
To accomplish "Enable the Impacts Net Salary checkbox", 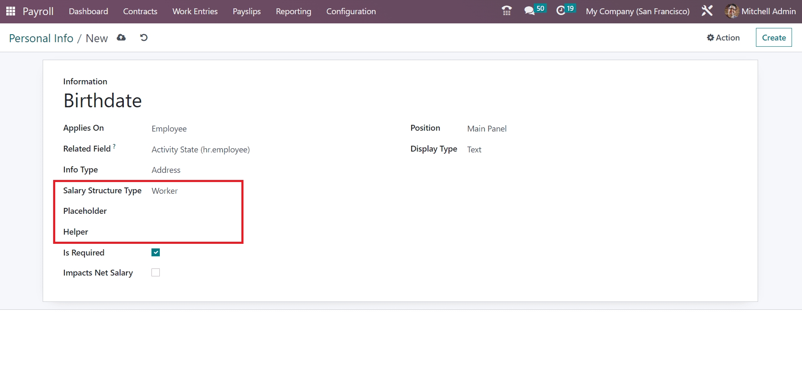I will click(x=156, y=273).
